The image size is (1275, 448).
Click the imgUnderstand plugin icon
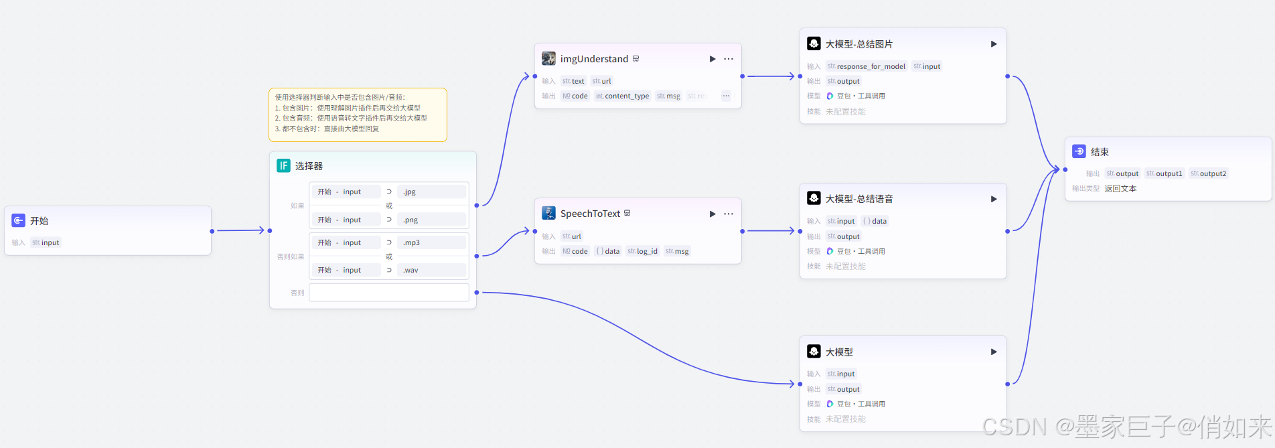tap(548, 58)
